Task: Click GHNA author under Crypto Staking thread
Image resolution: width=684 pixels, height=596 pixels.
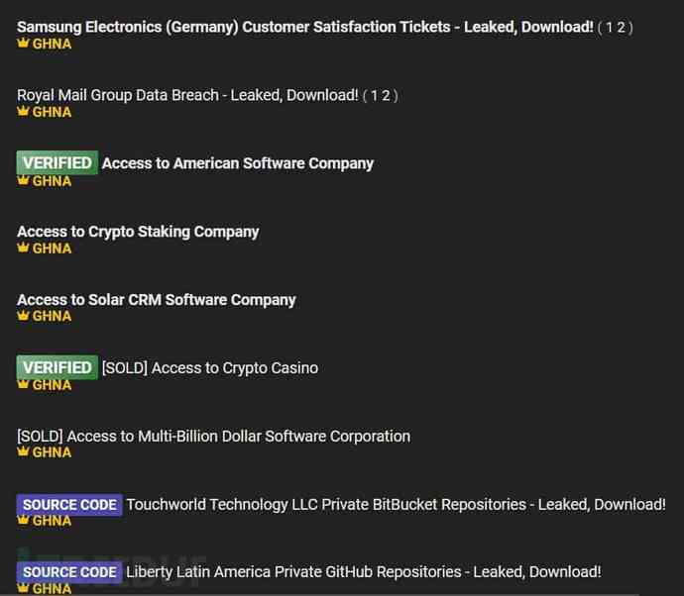Action: (x=52, y=248)
